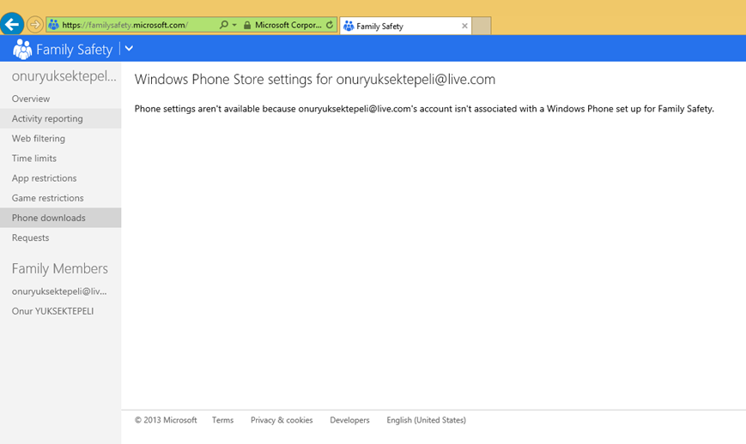This screenshot has width=746, height=444.
Task: Open a new blank browser tab
Action: click(x=482, y=26)
